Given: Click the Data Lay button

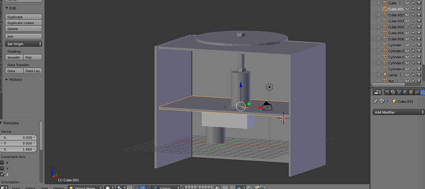Looking at the screenshot, I should click(x=33, y=71).
